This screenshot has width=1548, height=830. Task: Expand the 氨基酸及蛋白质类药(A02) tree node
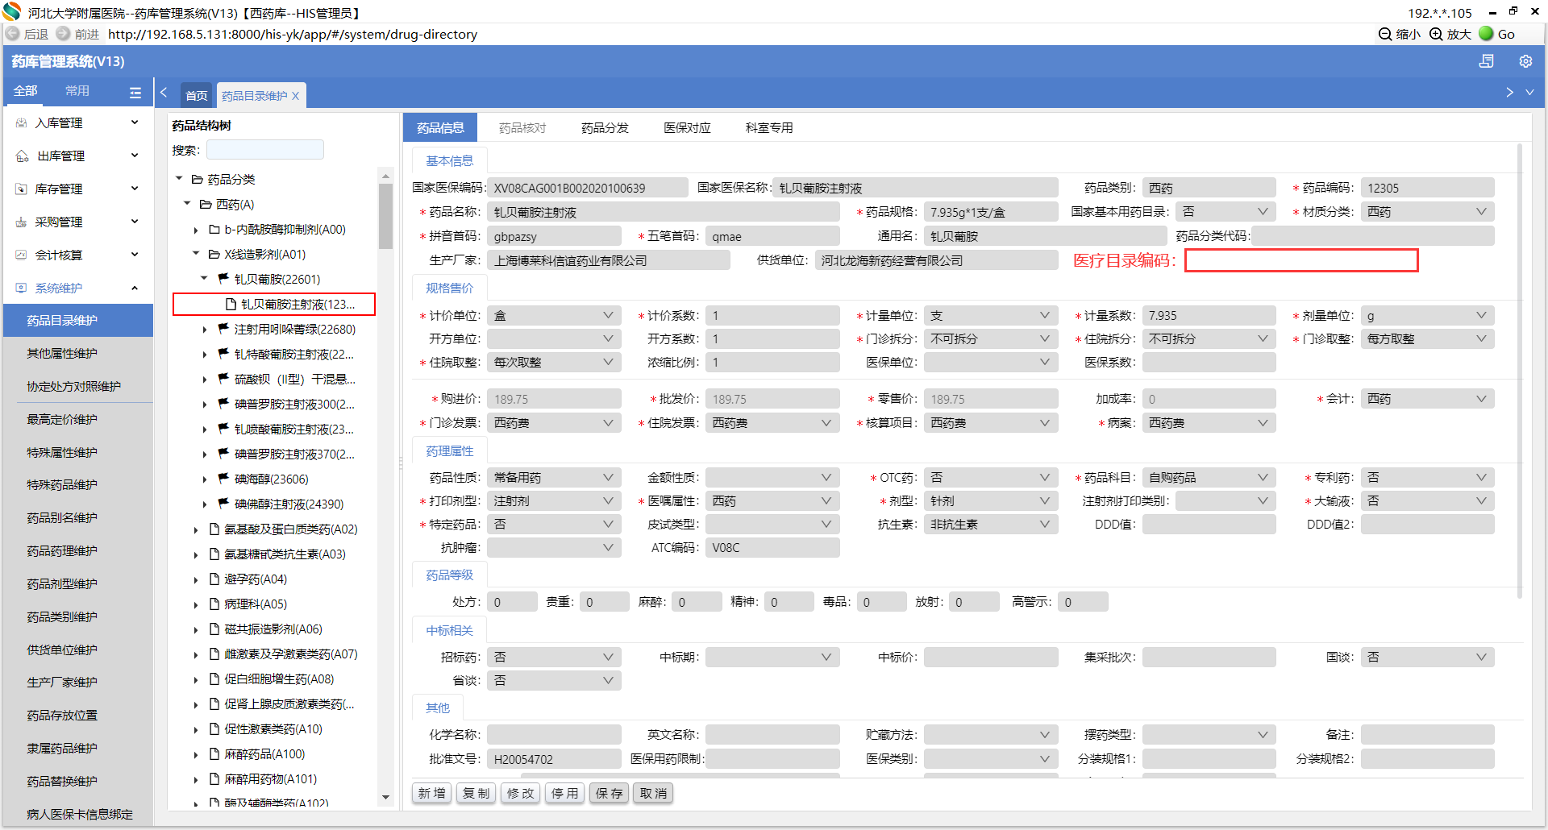point(196,529)
